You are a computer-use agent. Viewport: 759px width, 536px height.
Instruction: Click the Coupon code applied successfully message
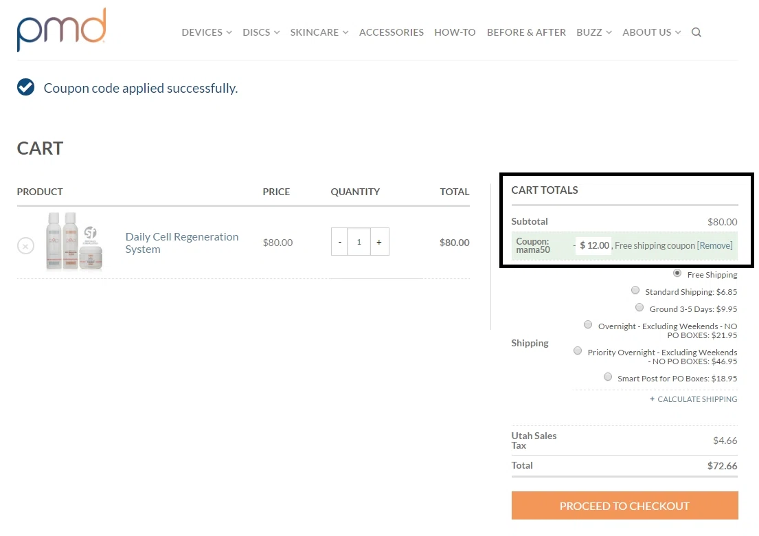[x=140, y=88]
